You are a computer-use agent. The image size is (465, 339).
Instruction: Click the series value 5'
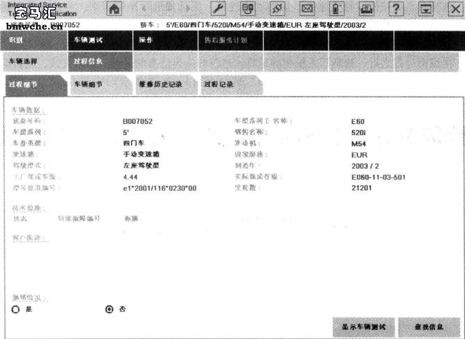[126, 132]
